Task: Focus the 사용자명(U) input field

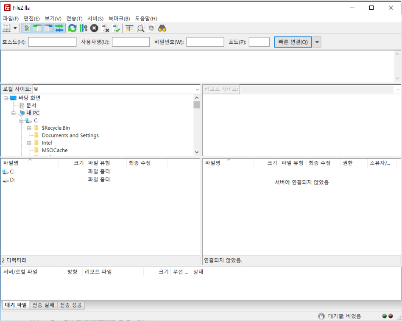Action: (131, 42)
